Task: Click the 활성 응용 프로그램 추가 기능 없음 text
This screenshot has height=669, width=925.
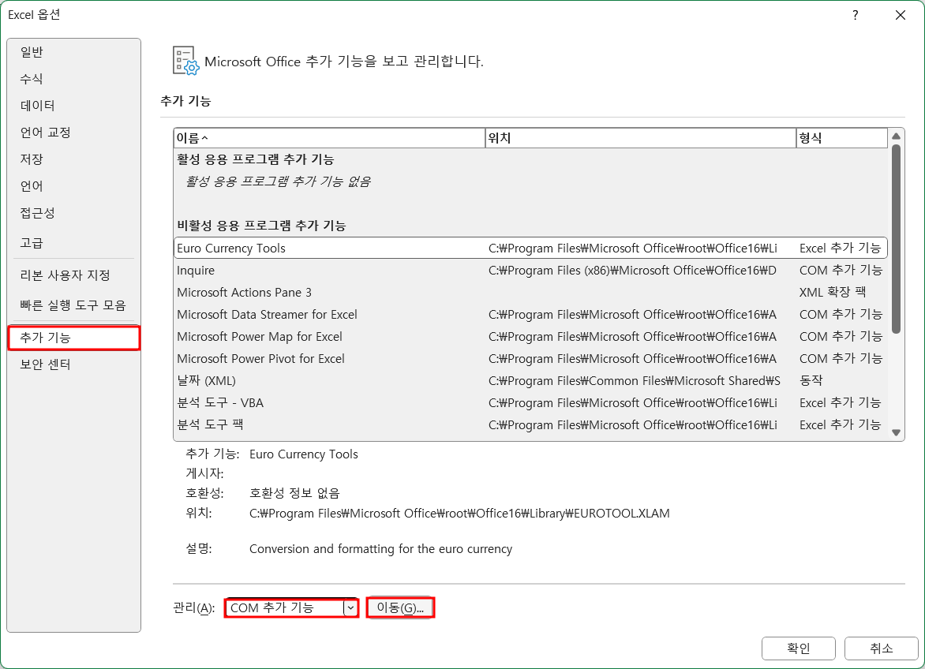Action: 278,181
